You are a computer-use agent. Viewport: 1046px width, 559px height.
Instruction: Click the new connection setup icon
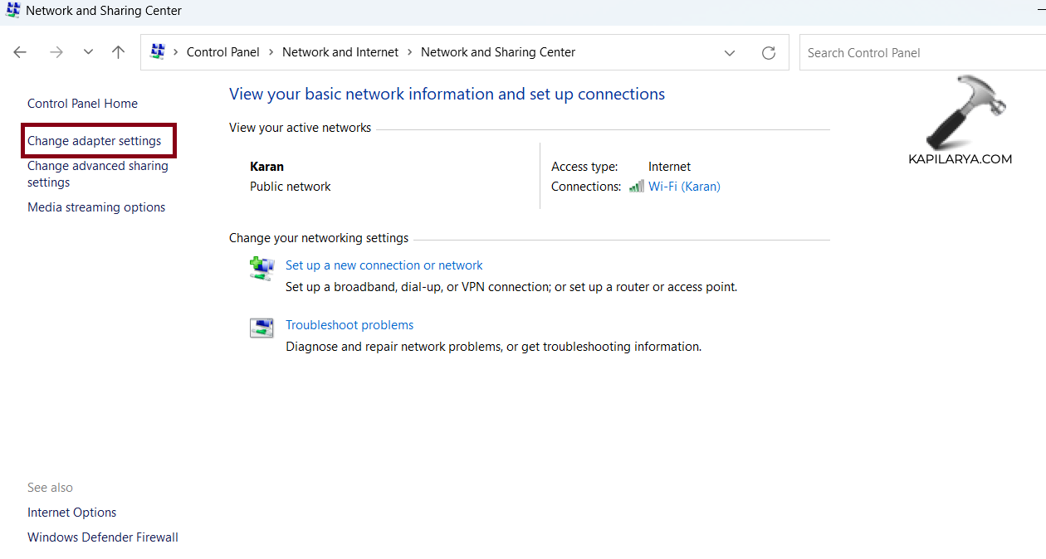261,269
